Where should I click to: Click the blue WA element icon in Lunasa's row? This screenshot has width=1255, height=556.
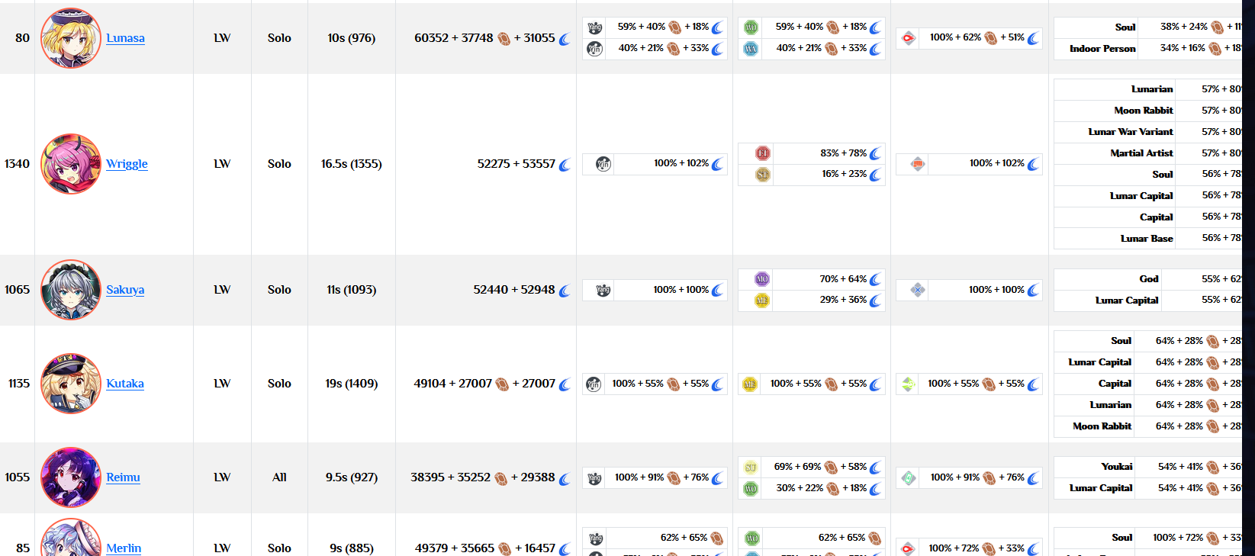coord(751,49)
